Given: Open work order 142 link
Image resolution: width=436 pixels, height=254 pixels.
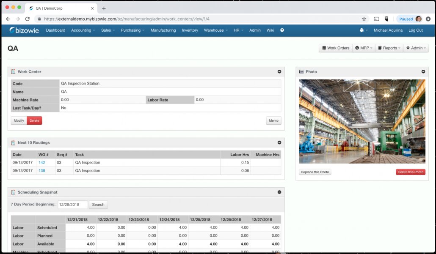Looking at the screenshot, I should click(x=41, y=163).
